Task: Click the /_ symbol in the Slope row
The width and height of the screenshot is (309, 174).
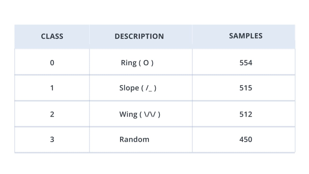Action: point(149,88)
